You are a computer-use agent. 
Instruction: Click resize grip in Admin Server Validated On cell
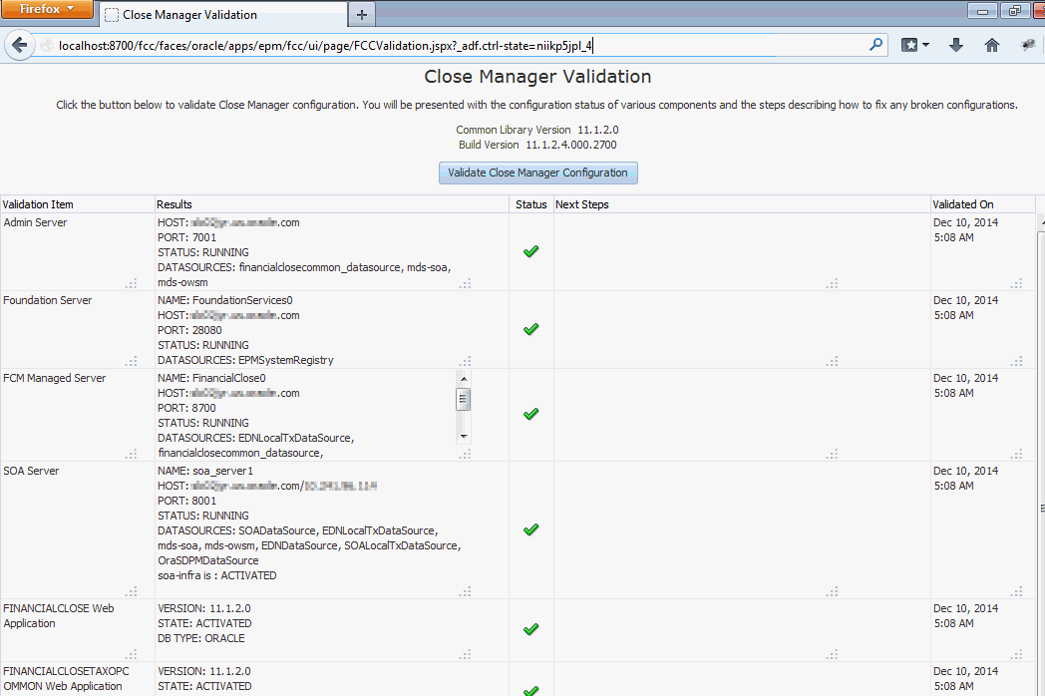(1016, 283)
